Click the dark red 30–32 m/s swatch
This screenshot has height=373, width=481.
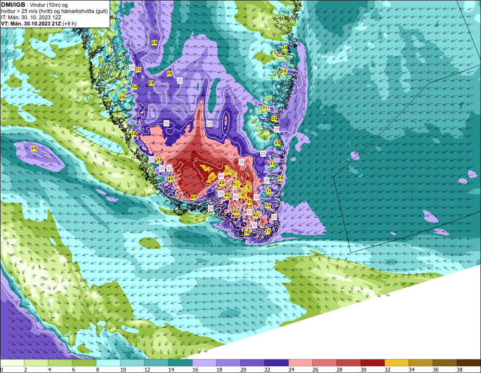[373, 363]
